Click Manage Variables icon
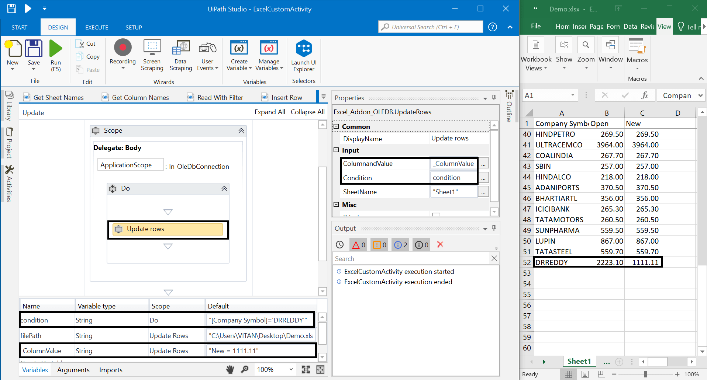The width and height of the screenshot is (707, 380). 269,48
